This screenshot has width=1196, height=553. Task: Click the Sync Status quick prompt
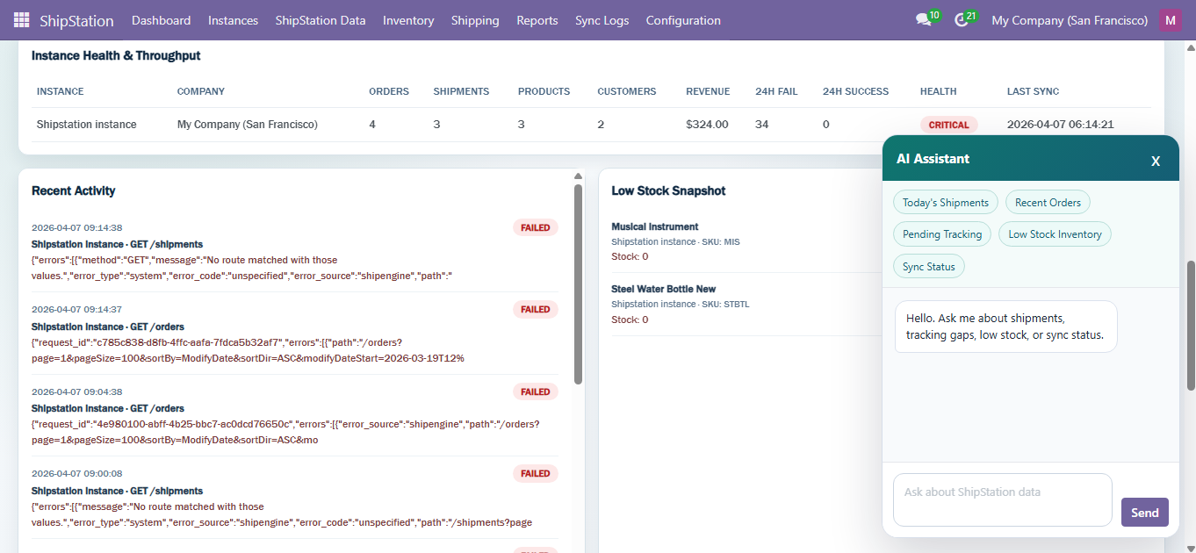tap(928, 267)
